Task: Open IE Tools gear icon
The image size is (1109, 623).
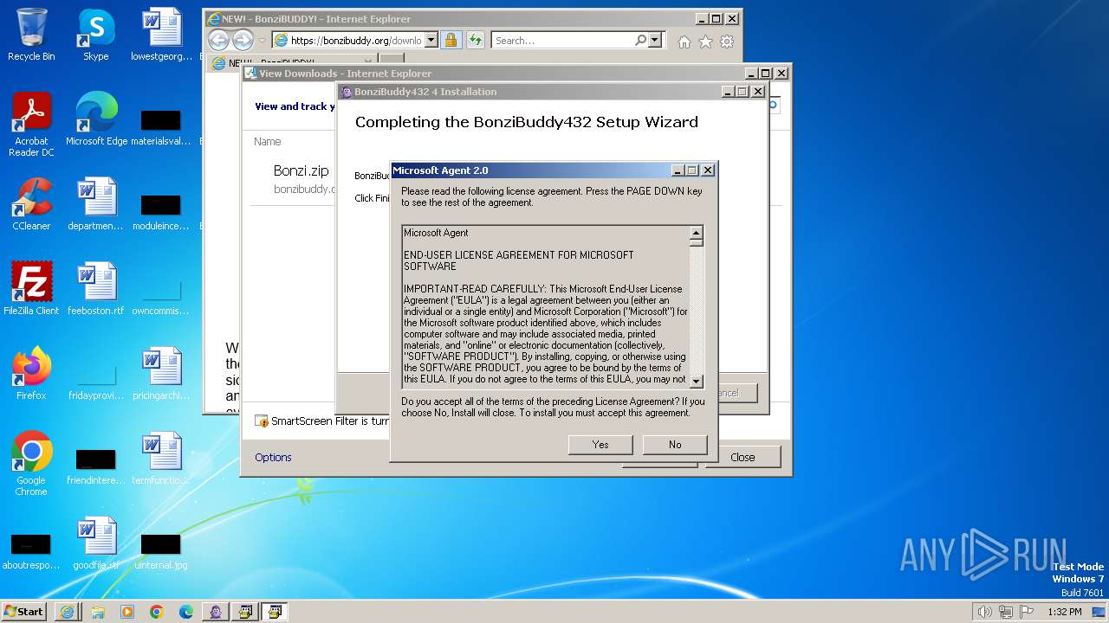Action: 727,41
